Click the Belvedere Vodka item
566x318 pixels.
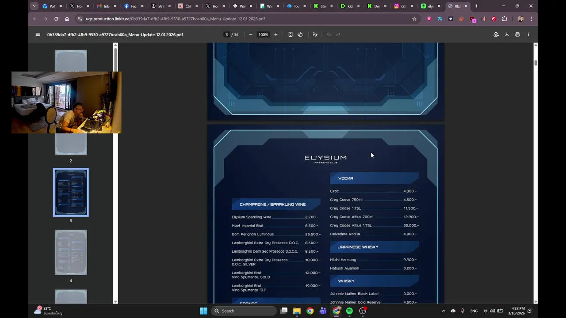pyautogui.click(x=345, y=234)
